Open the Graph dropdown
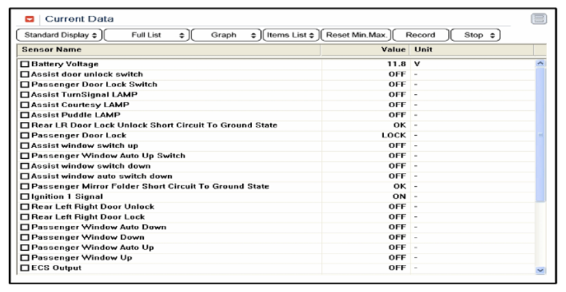The height and width of the screenshot is (292, 566). tap(226, 35)
